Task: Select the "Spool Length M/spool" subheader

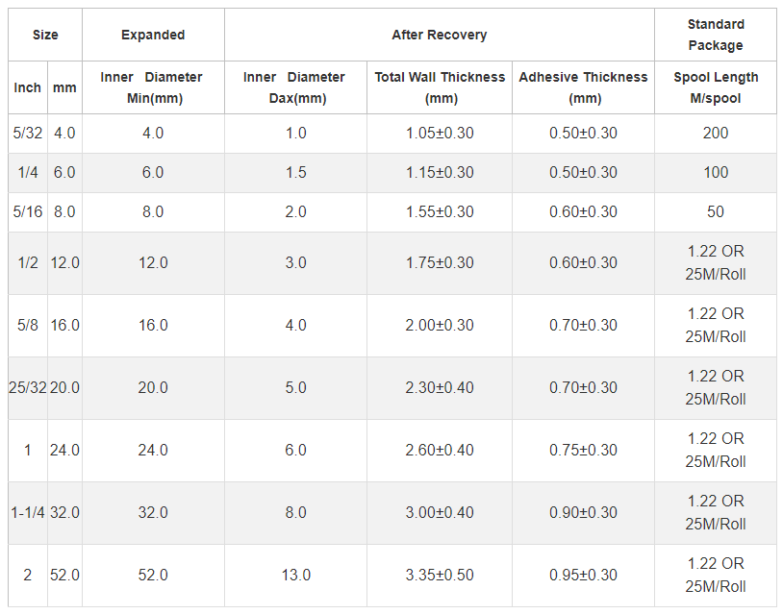Action: [x=716, y=87]
